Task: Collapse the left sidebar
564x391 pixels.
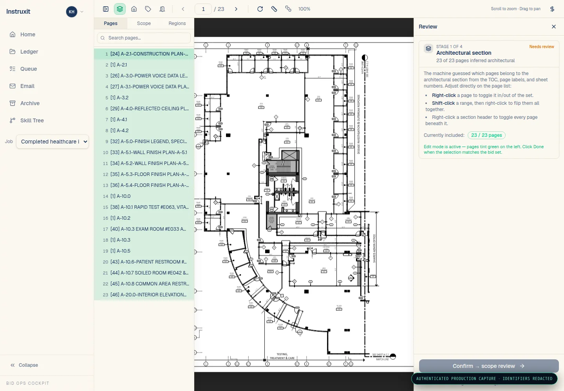Action: 24,365
